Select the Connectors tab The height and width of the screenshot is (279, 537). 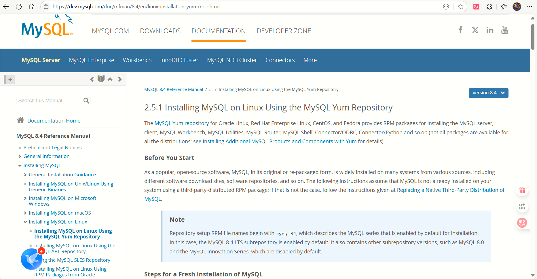point(280,60)
